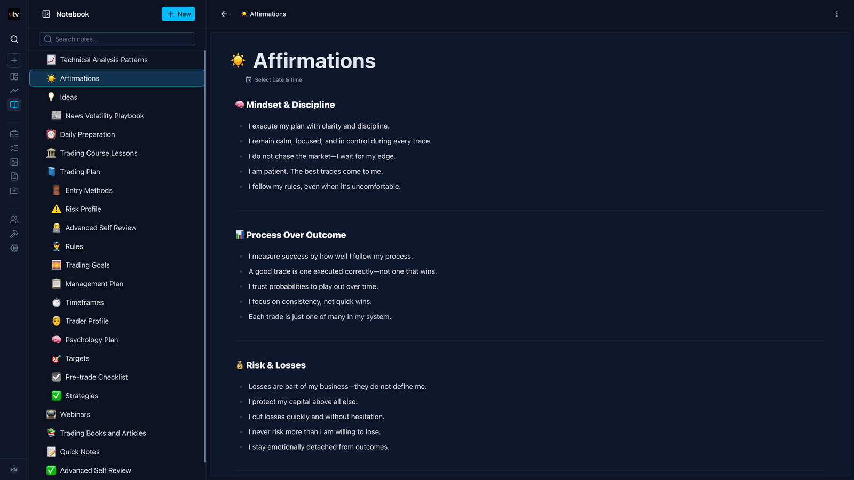Image resolution: width=854 pixels, height=480 pixels.
Task: Go back using the left arrow
Action: (x=224, y=14)
